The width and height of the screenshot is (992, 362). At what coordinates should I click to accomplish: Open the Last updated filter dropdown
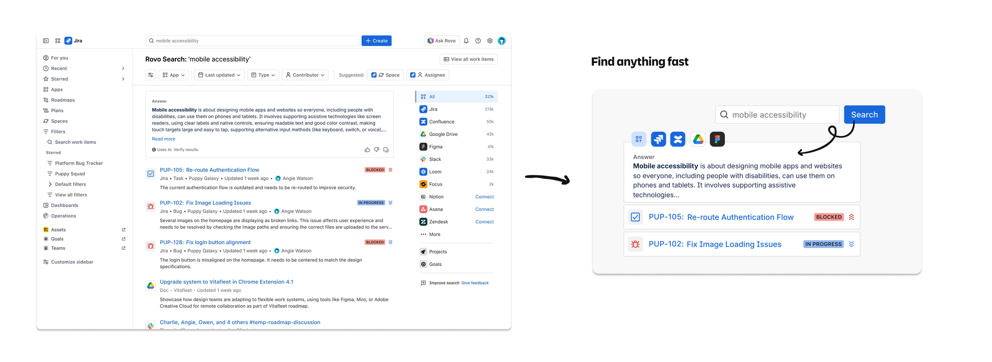coord(219,75)
